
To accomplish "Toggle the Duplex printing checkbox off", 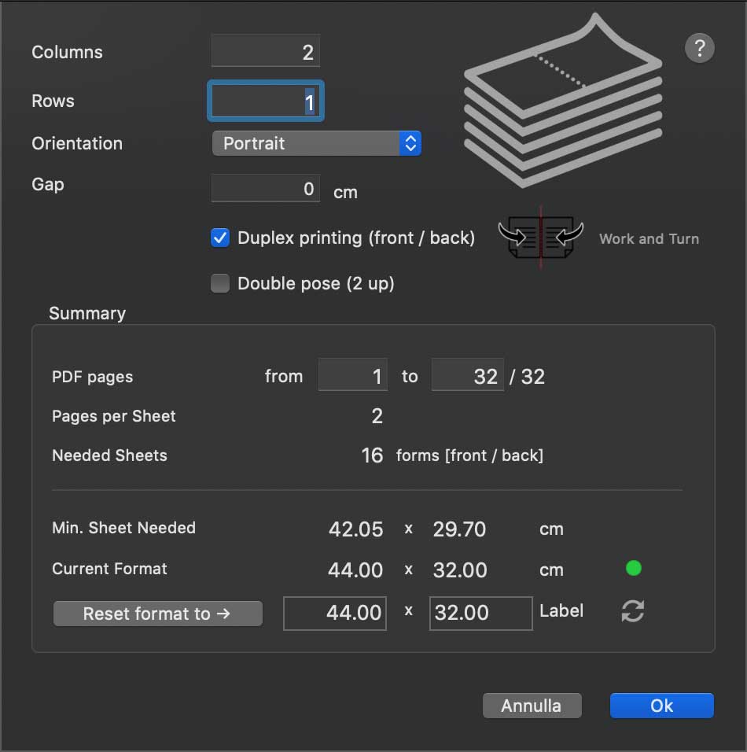I will pyautogui.click(x=219, y=238).
